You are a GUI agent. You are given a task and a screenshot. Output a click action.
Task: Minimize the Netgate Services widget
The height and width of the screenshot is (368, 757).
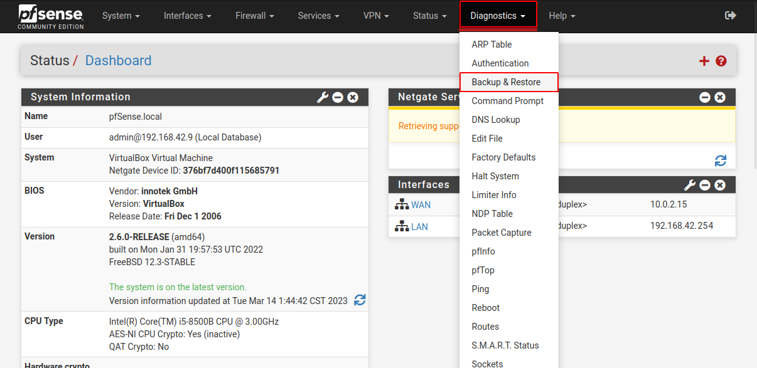(x=705, y=97)
